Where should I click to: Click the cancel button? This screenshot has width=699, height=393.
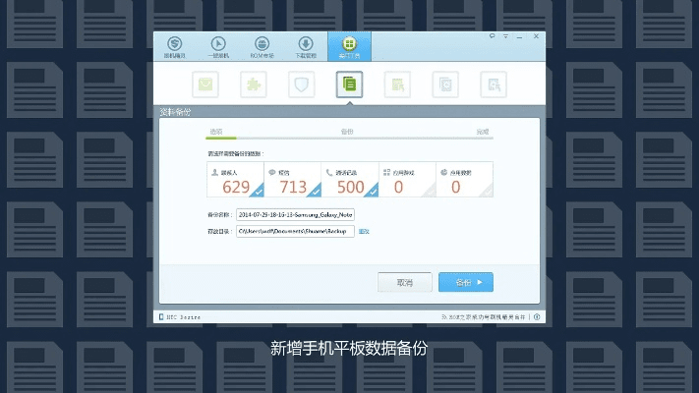click(405, 282)
